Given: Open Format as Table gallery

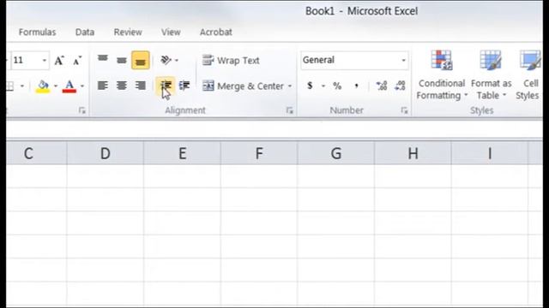Looking at the screenshot, I should (491, 74).
